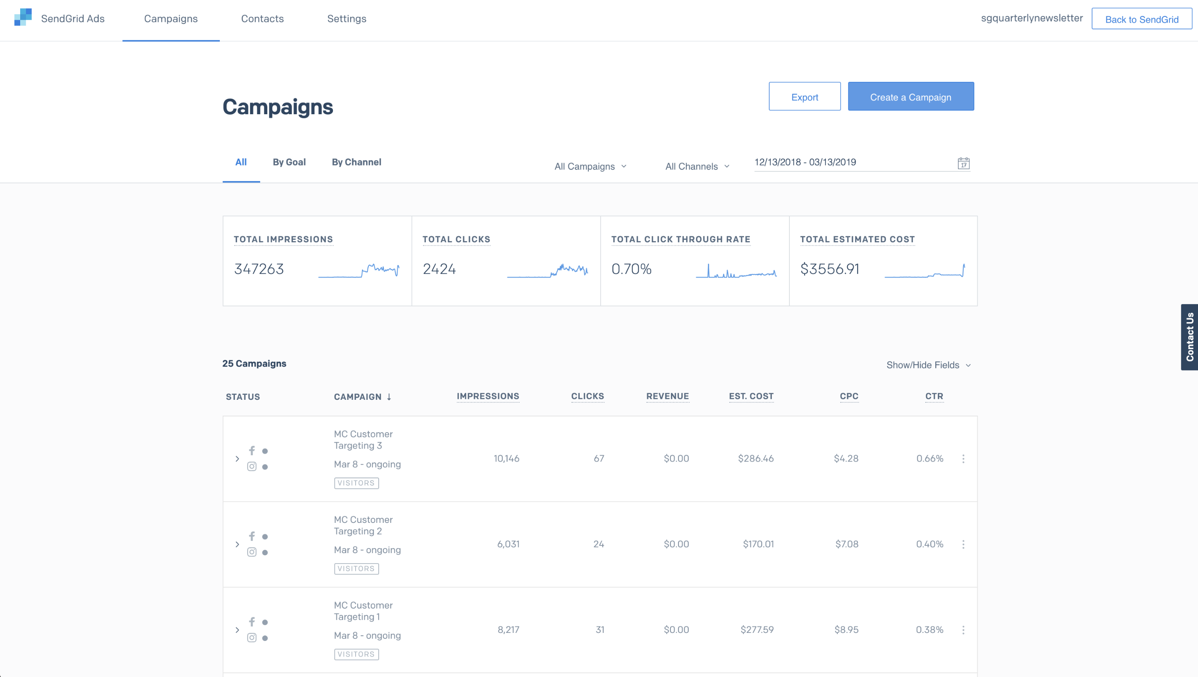Screen dimensions: 1198x677
Task: Expand the MC Customer Targeting 1 row
Action: pyautogui.click(x=237, y=630)
